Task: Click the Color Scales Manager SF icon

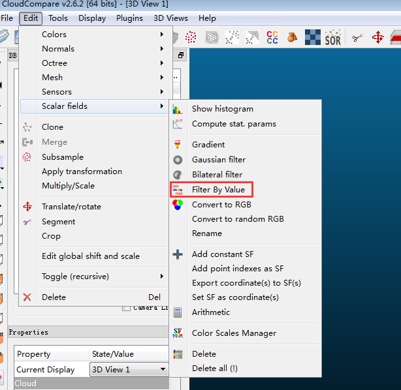Action: click(x=178, y=333)
